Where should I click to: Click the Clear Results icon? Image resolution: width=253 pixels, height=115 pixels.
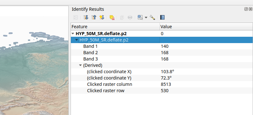point(112,17)
